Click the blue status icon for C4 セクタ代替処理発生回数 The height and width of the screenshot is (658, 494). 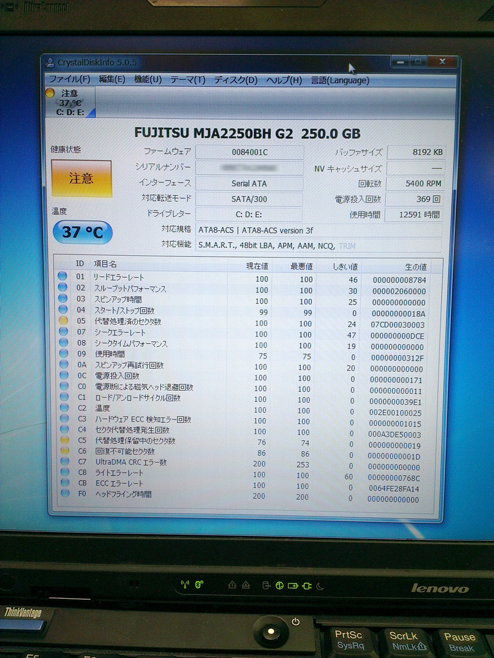point(64,429)
